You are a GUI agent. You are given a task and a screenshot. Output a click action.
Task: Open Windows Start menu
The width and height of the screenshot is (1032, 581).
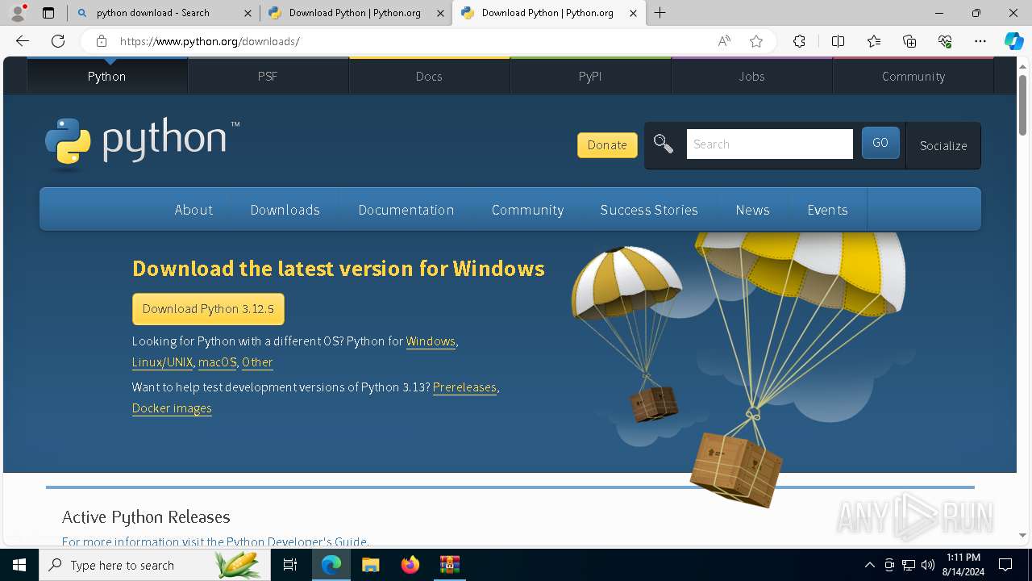[19, 565]
